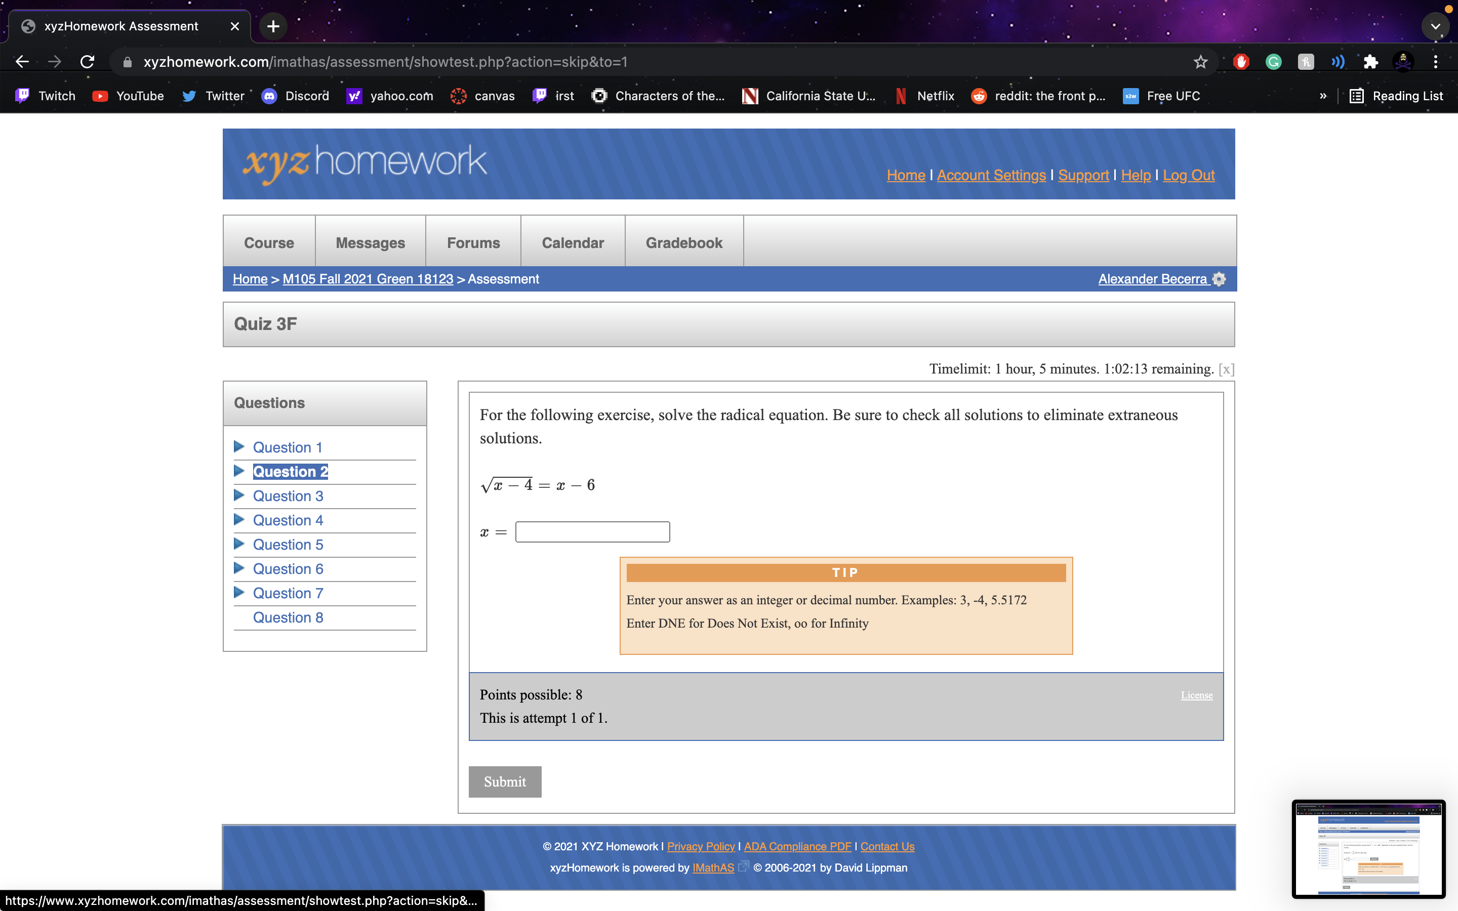Switch to the Gradebook tab
This screenshot has width=1458, height=911.
(684, 243)
